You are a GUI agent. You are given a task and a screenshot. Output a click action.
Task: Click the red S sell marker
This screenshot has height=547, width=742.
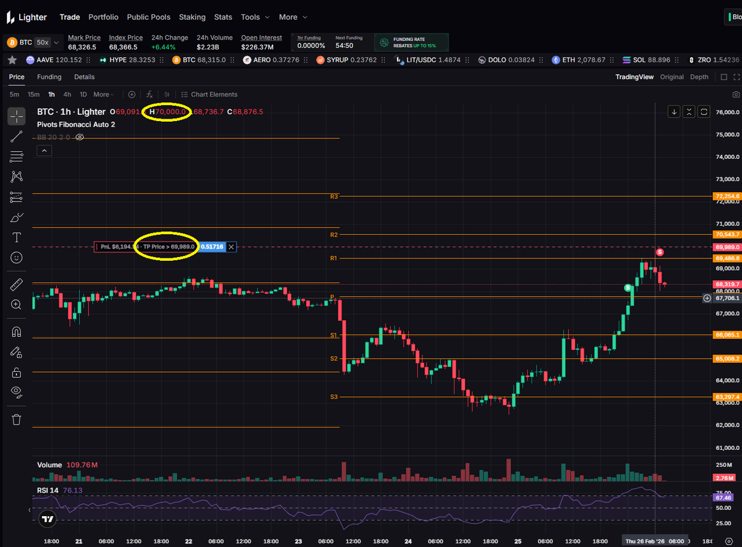pos(660,252)
